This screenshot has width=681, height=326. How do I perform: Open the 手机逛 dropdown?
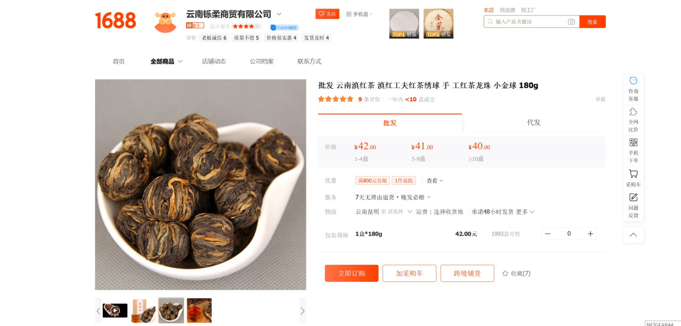[359, 14]
